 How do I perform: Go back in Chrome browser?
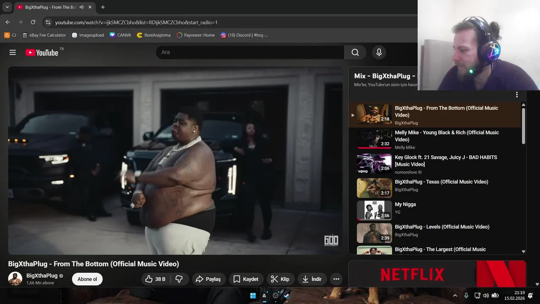(x=8, y=22)
